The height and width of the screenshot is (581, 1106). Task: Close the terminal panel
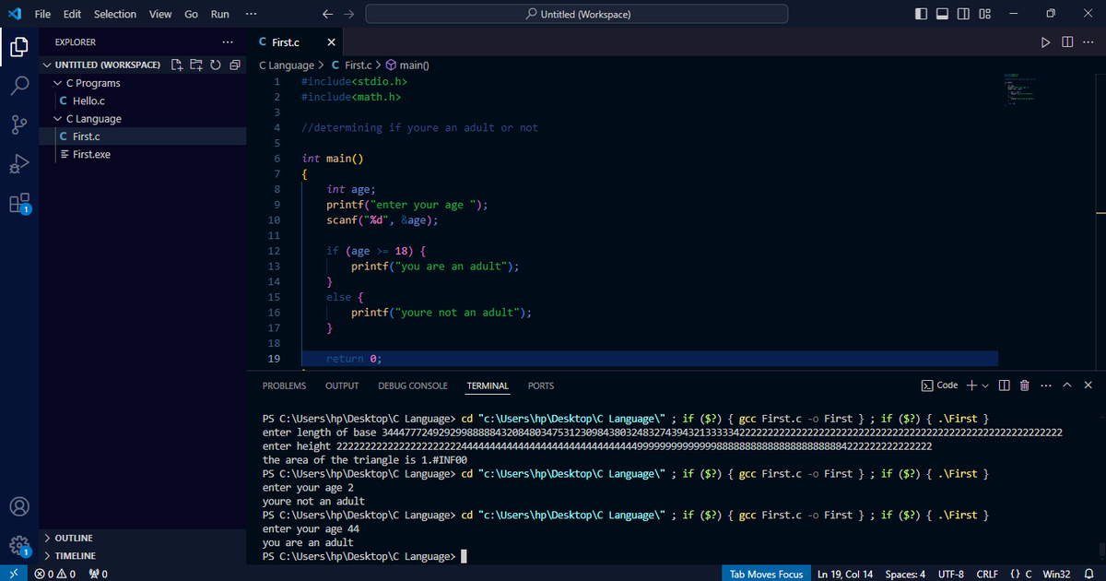1088,385
